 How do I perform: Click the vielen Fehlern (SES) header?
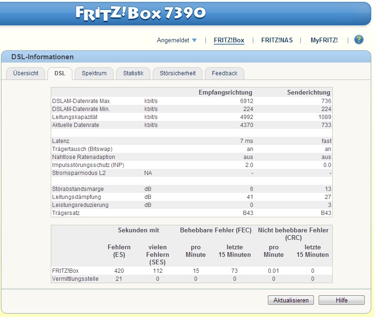157,254
